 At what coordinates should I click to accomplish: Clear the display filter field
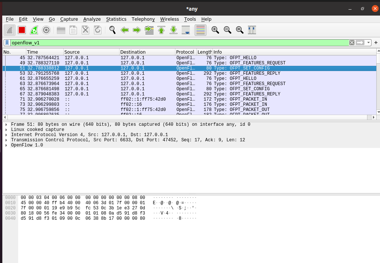[352, 43]
